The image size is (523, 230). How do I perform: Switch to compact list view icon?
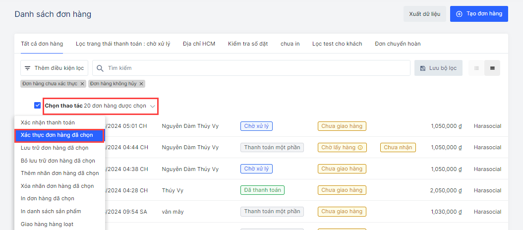476,68
